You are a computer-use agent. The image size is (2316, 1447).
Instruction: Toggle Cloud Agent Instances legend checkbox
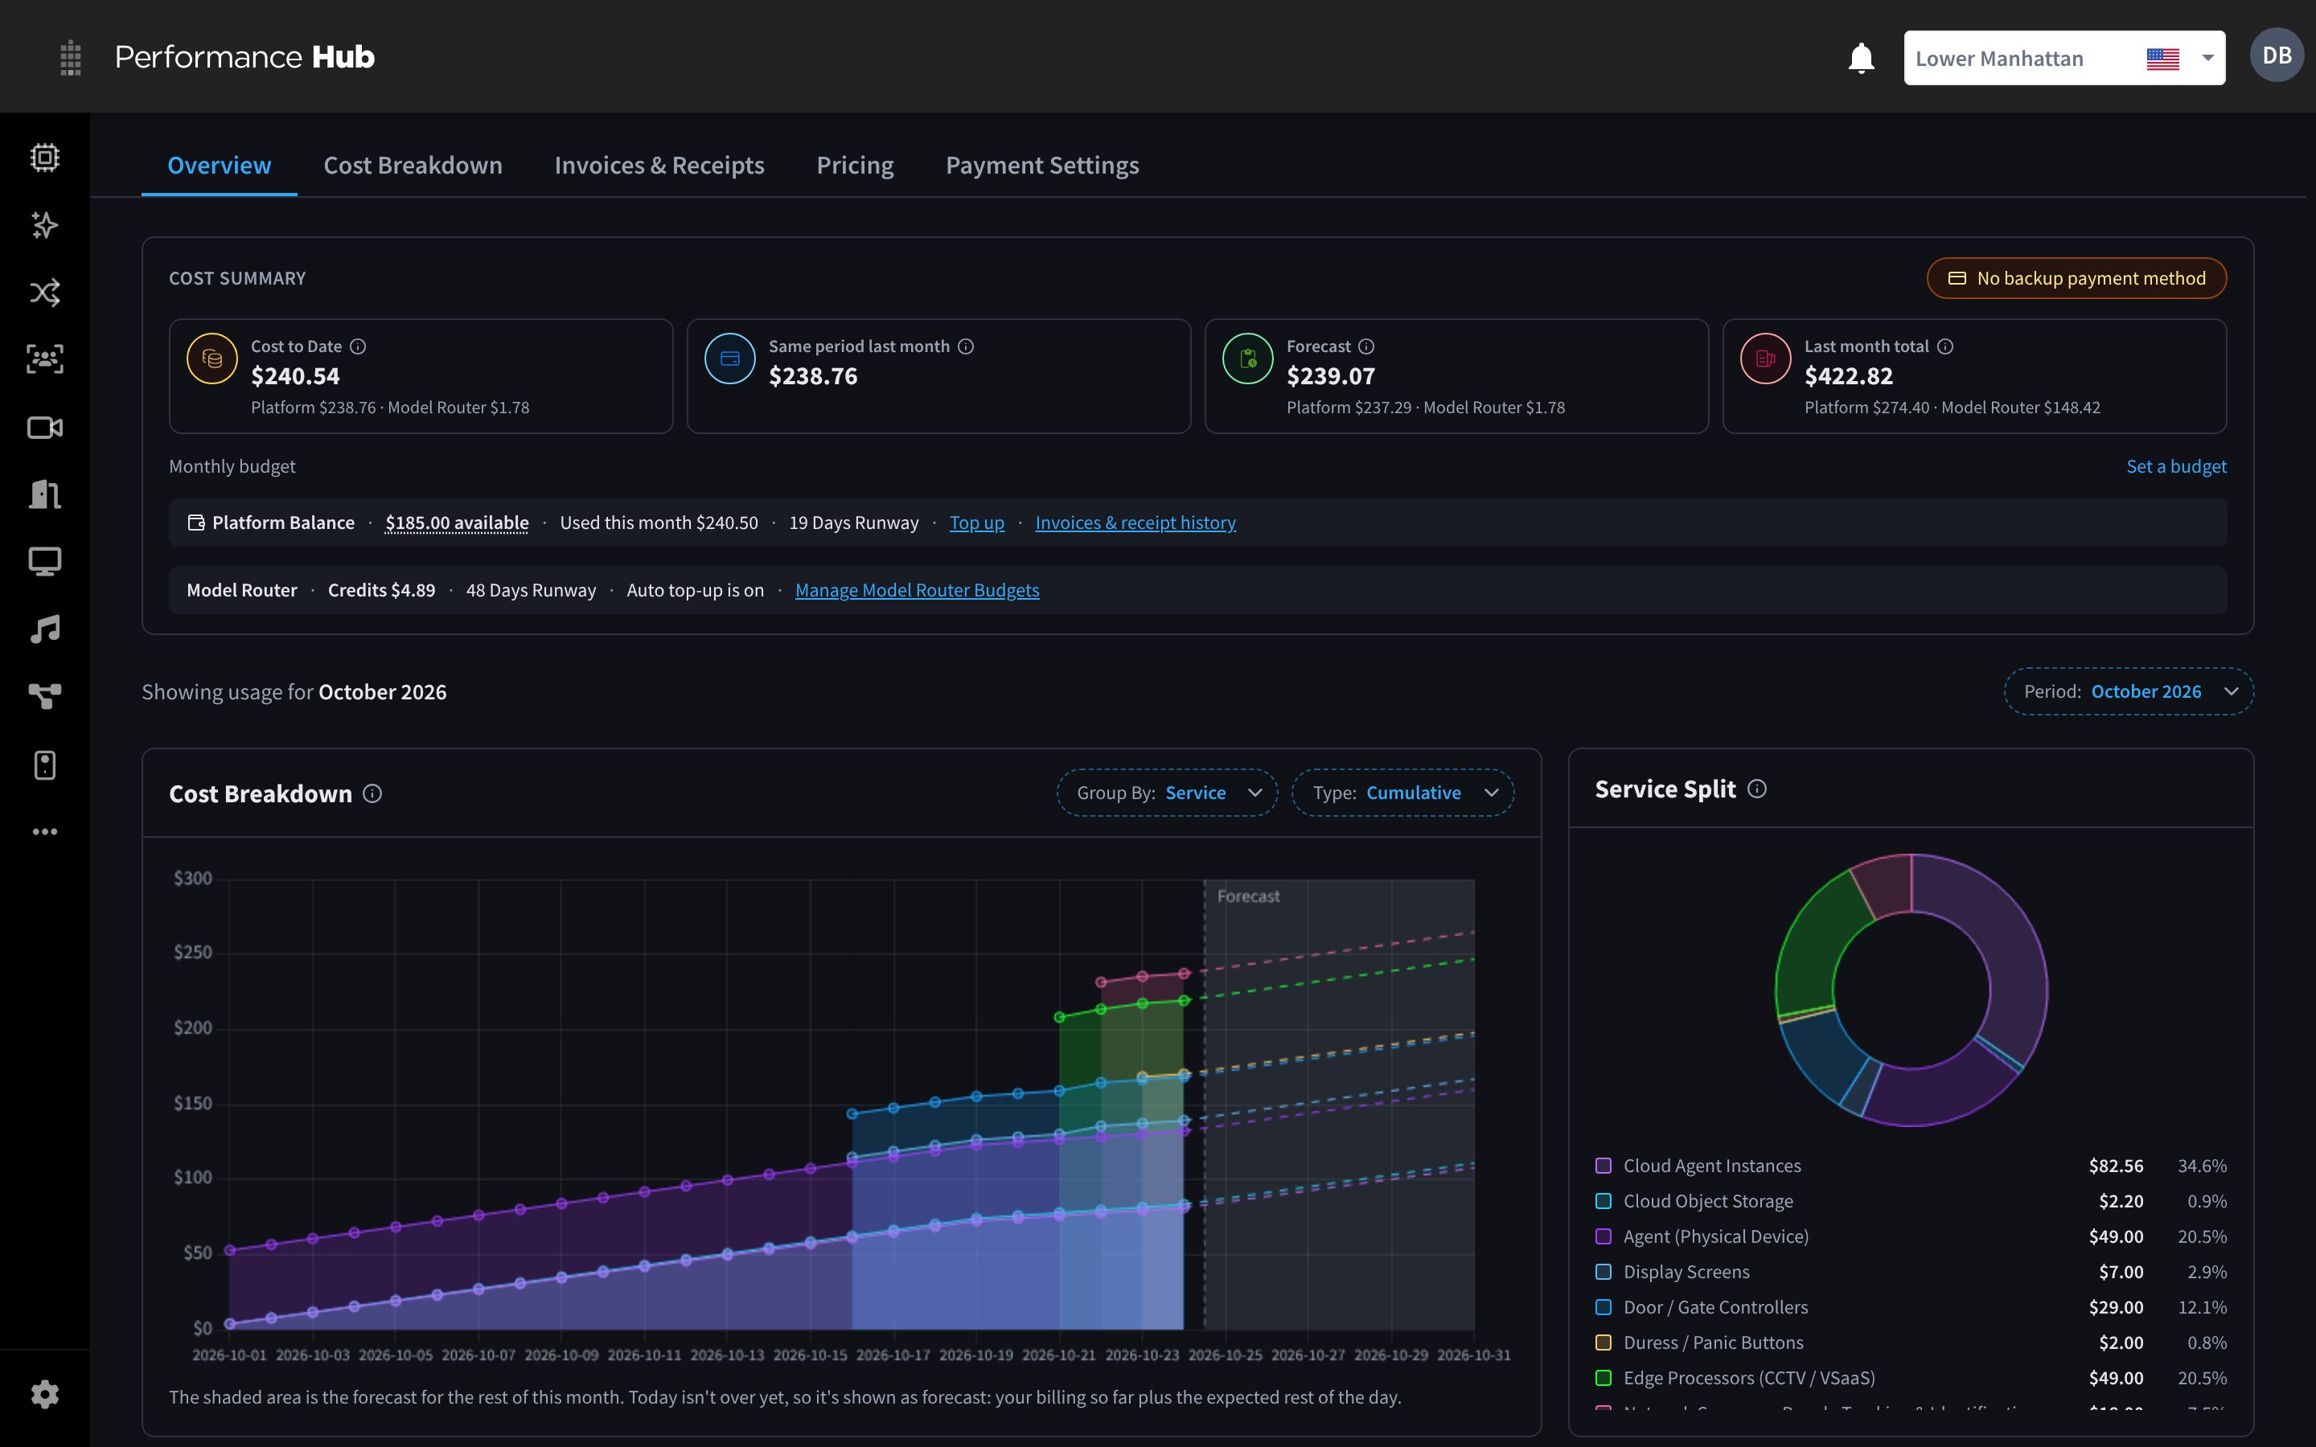click(x=1604, y=1166)
